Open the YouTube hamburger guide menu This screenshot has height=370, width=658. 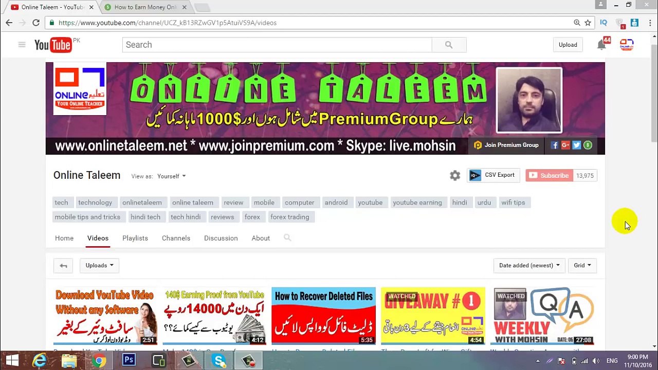tap(22, 45)
